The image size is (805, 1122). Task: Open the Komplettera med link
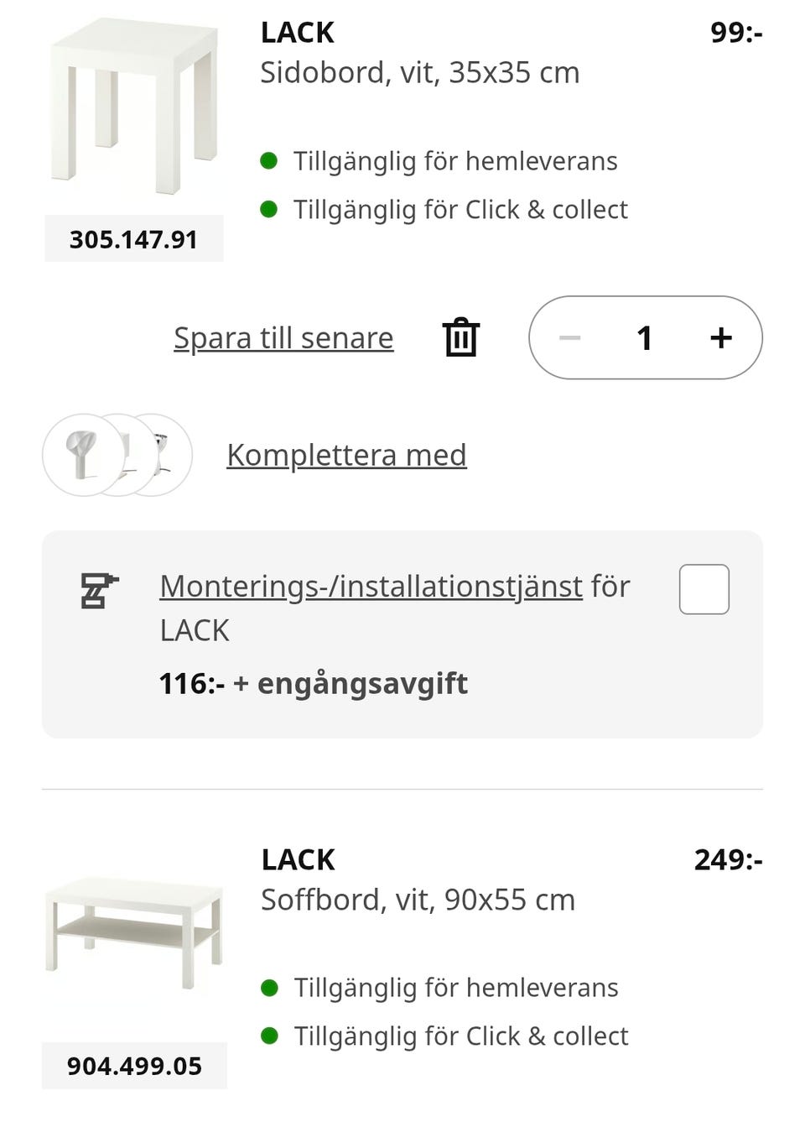point(346,455)
